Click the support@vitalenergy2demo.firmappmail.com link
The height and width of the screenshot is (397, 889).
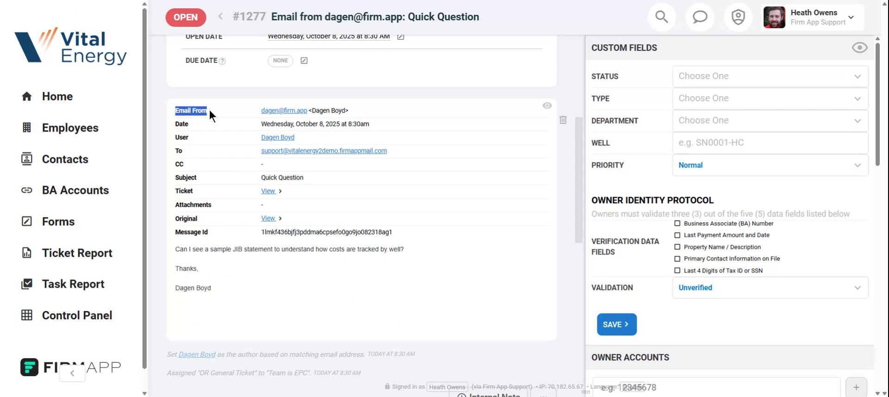click(324, 151)
